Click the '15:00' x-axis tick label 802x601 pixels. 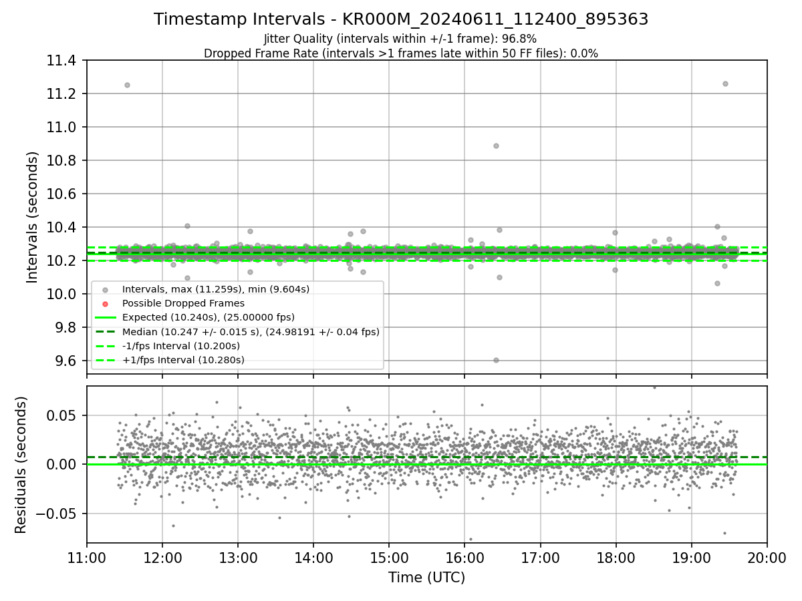389,556
